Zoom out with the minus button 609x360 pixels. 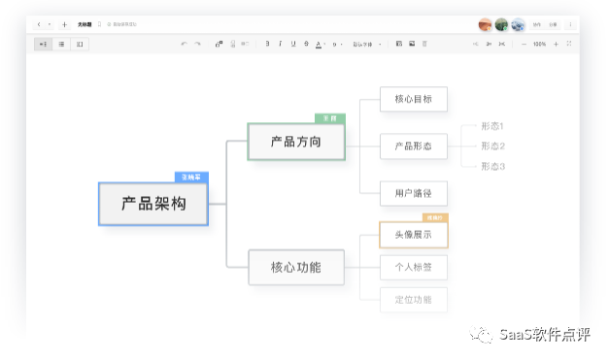[524, 45]
